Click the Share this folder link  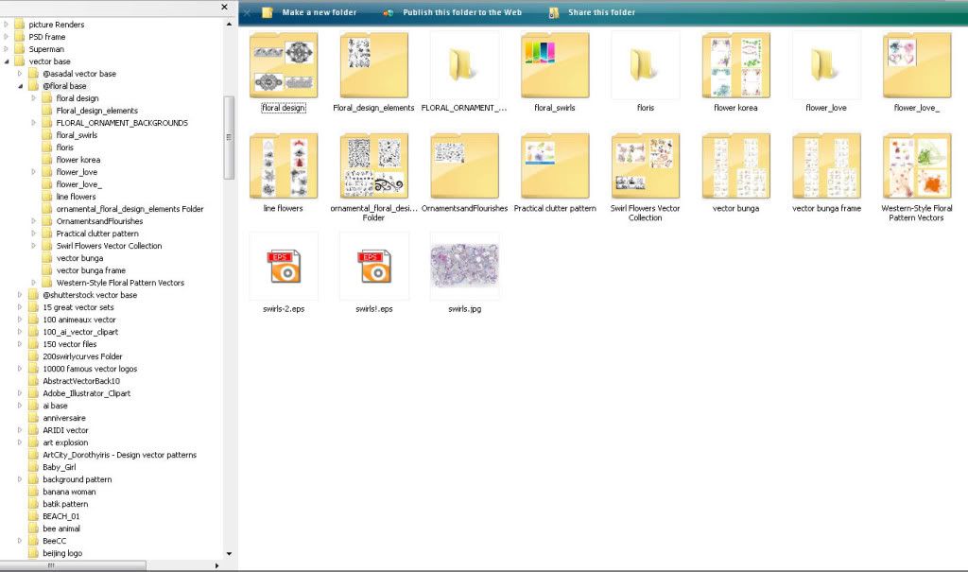click(x=602, y=12)
